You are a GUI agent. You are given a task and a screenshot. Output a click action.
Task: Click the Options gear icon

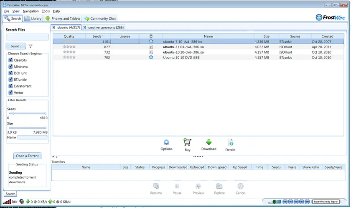[166, 142]
